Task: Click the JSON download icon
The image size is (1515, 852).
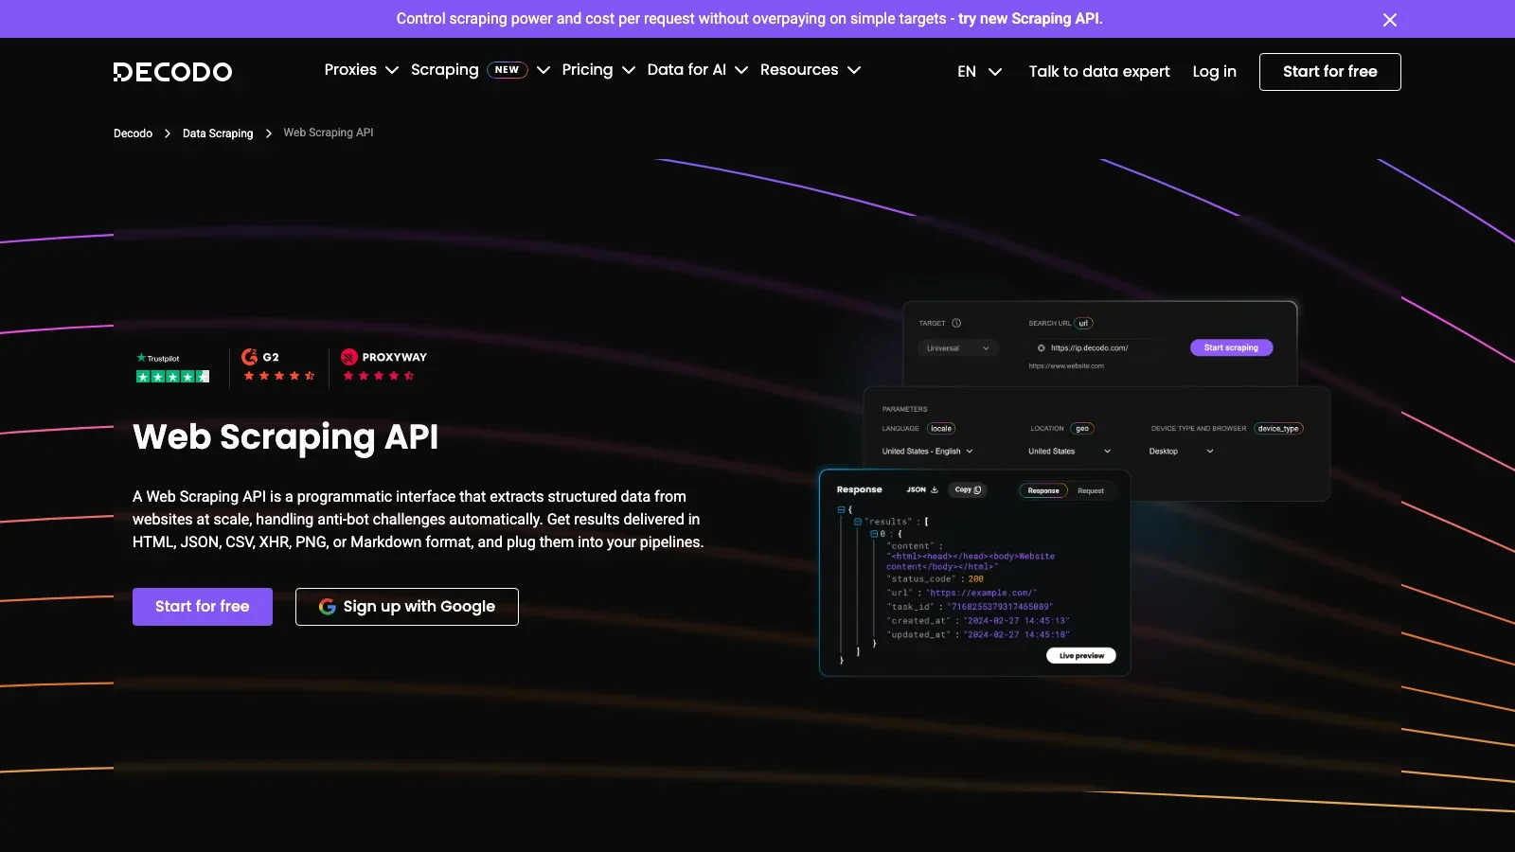Action: [935, 490]
